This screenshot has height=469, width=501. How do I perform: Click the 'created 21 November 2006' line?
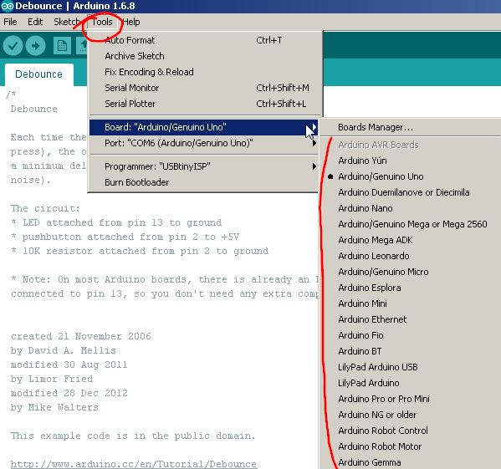coord(81,336)
